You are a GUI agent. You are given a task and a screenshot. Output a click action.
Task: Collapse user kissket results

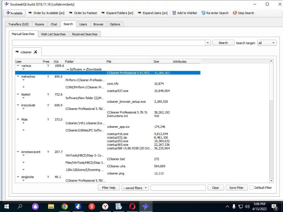tap(18, 94)
